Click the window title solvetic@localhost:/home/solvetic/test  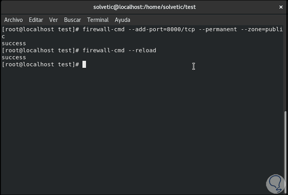pos(145,7)
